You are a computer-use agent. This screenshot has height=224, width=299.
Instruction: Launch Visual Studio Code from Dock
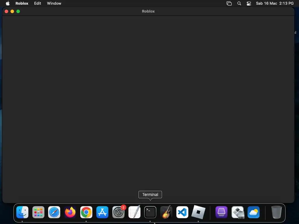(182, 212)
